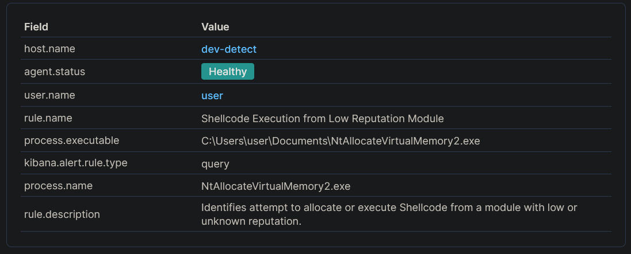The width and height of the screenshot is (631, 254).
Task: Click the process.name value NtAllocateVirtualMemory2.exe
Action: [x=276, y=186]
